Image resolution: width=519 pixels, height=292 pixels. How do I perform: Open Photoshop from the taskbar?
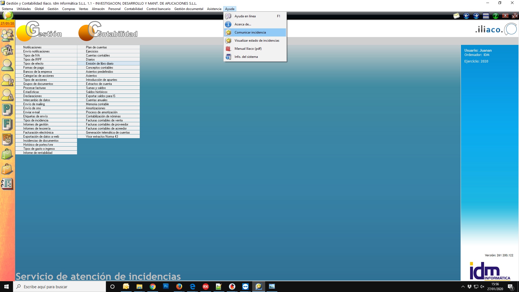point(166,287)
